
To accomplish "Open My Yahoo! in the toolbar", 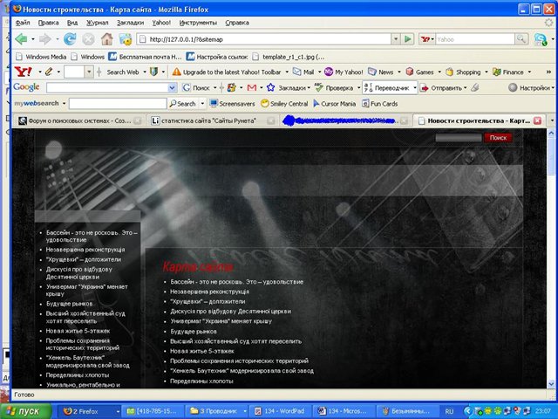I will [x=343, y=72].
